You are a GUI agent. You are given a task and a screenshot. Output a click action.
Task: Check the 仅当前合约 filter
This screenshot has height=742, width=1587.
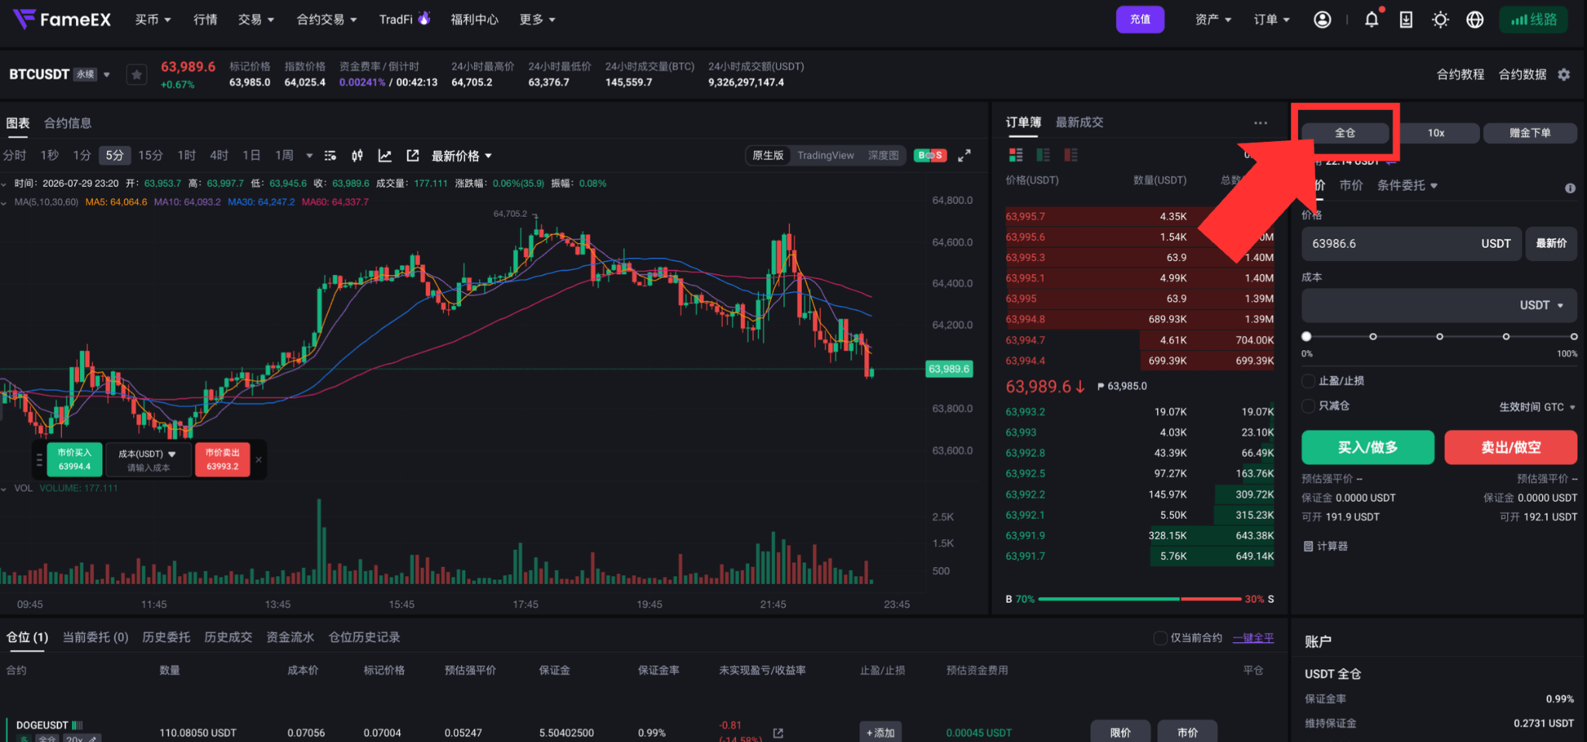[x=1160, y=637]
